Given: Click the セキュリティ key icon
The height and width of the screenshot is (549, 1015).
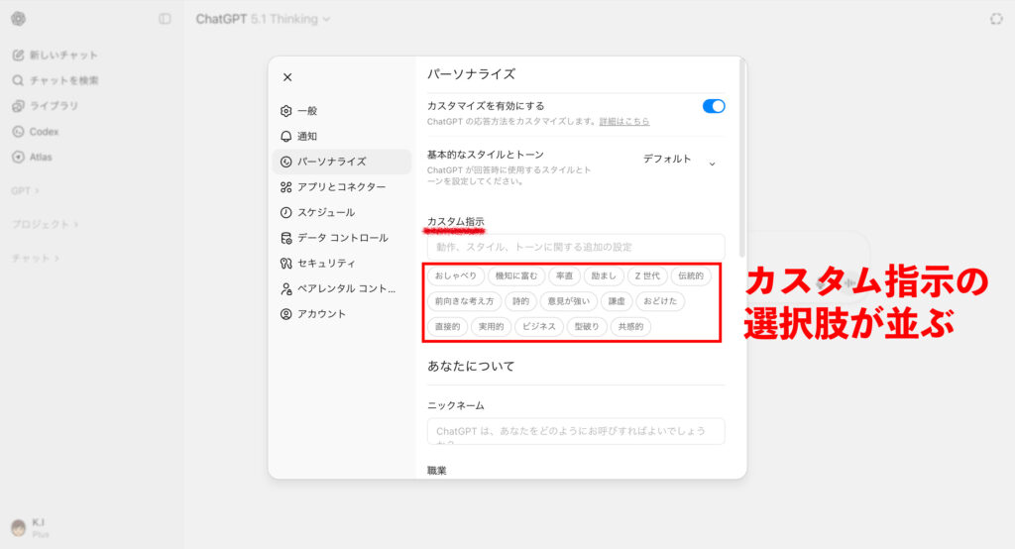Looking at the screenshot, I should (286, 263).
